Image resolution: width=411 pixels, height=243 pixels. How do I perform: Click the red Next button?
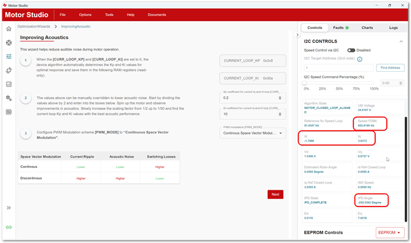[x=275, y=194]
